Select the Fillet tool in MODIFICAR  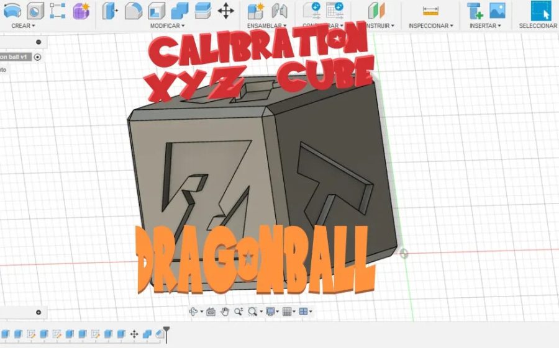134,11
